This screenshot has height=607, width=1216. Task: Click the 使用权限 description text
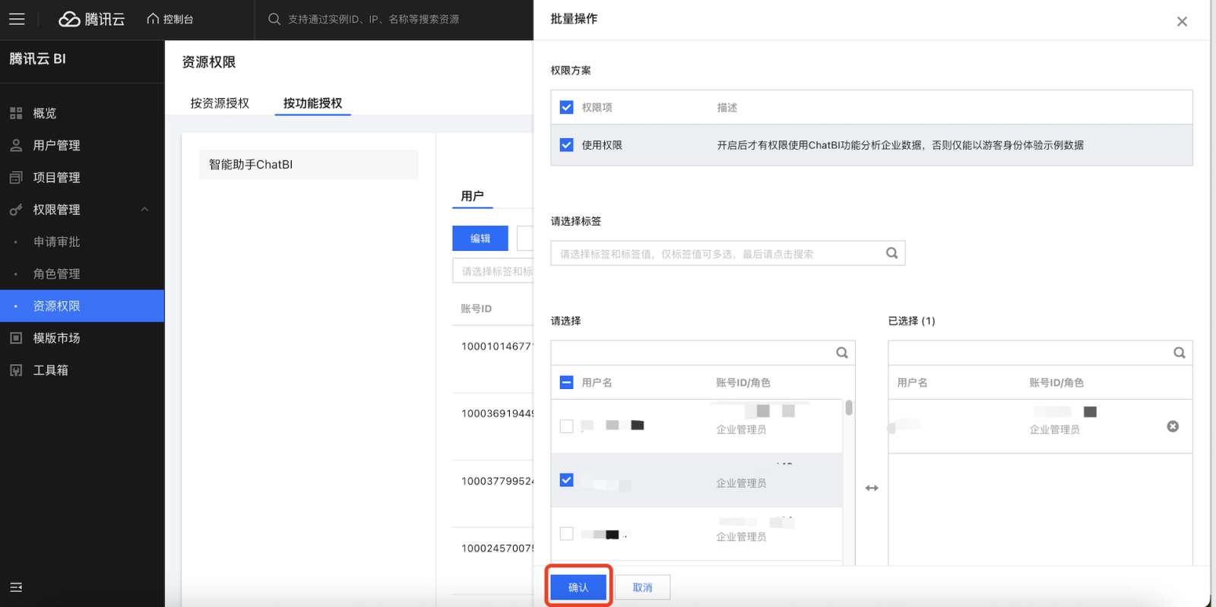(x=901, y=145)
